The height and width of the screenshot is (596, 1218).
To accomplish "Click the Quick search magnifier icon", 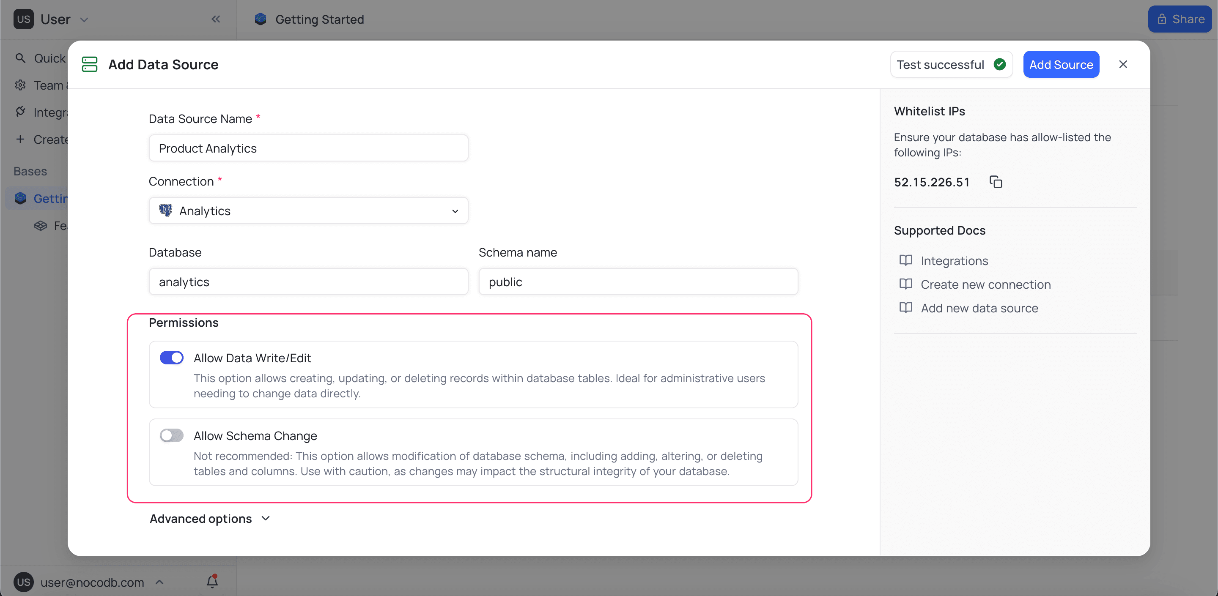I will [x=20, y=58].
